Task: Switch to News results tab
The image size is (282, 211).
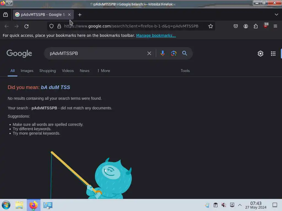Action: [85, 71]
